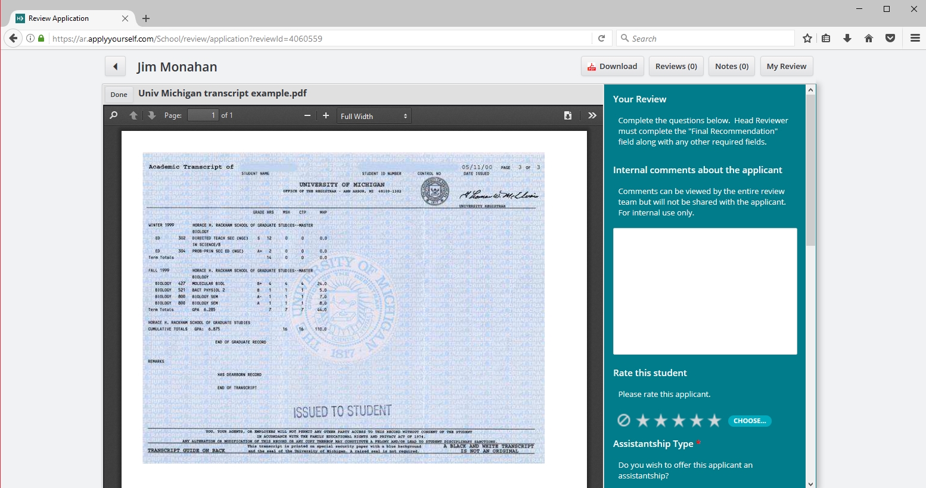Rate the applicant three stars
This screenshot has height=488, width=926.
pyautogui.click(x=679, y=421)
